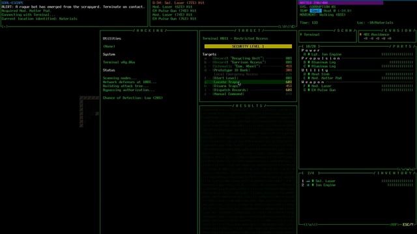Click the ESC/? button at bottom right
417x234 pixels.
pos(408,225)
